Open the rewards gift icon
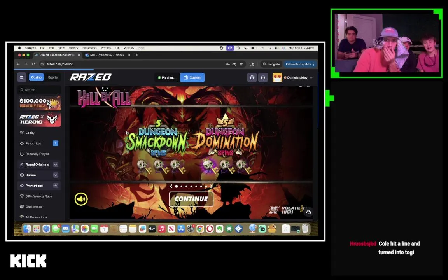Image resolution: width=448 pixels, height=280 pixels. (x=252, y=77)
